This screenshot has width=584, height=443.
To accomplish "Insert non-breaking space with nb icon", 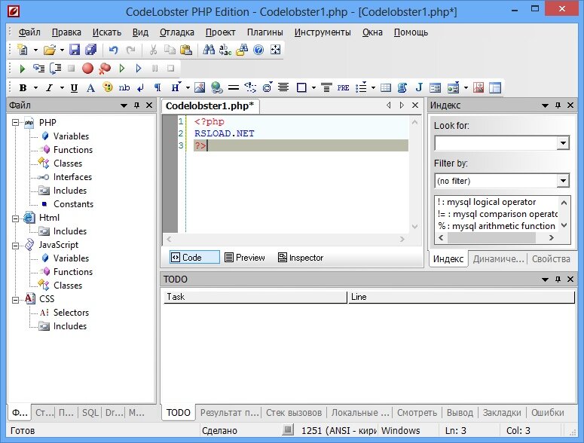I will pos(124,88).
